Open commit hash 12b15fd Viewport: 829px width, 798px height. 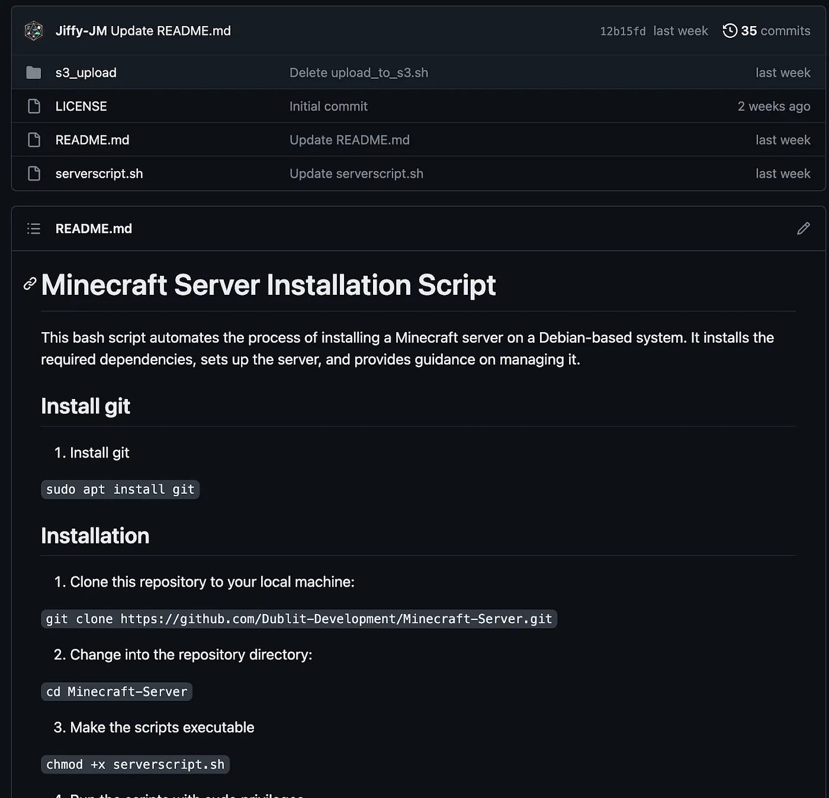[x=623, y=31]
